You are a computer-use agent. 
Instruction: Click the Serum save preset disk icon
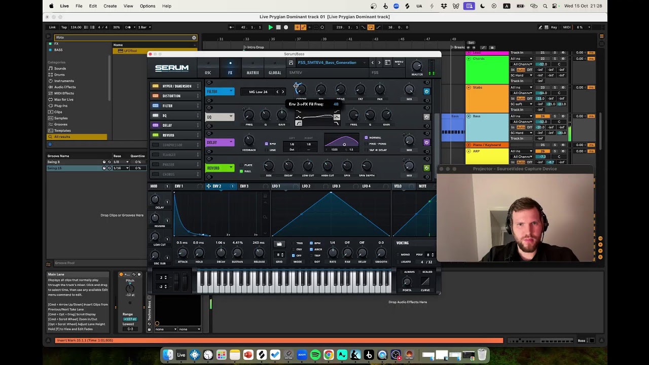[291, 62]
